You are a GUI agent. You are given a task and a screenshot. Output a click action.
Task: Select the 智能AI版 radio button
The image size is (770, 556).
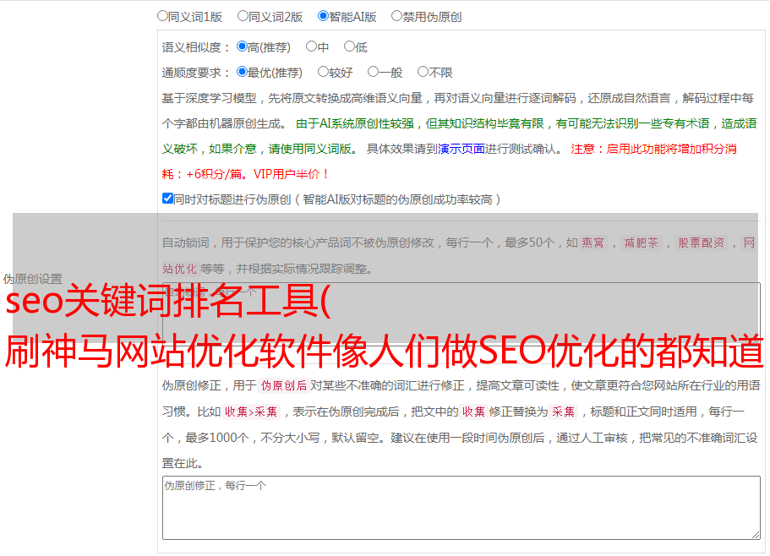pyautogui.click(x=323, y=16)
